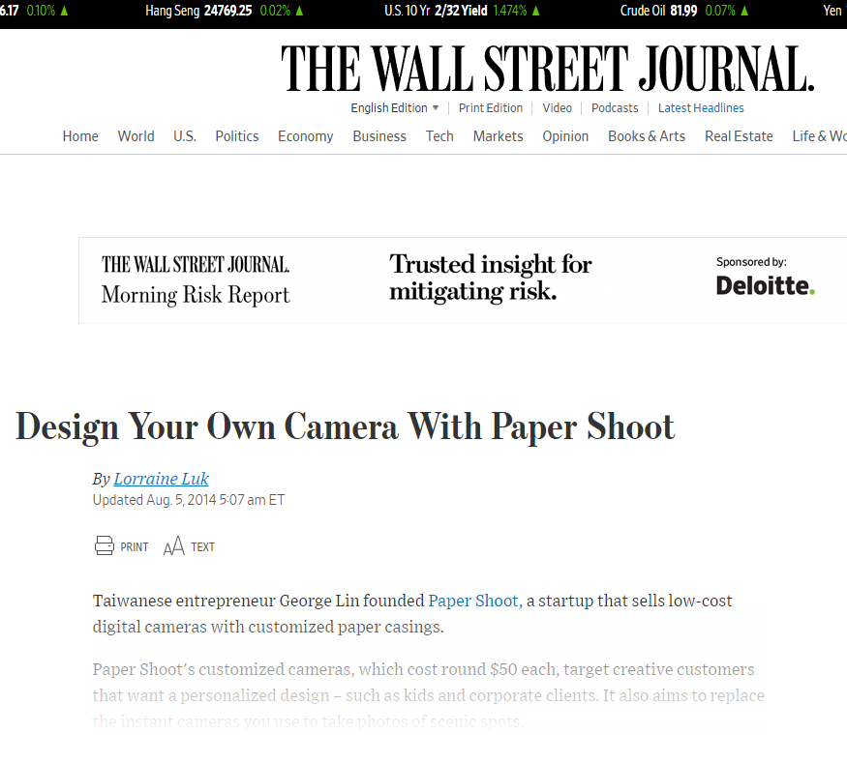Click the Deloitte sponsor logo
The image size is (847, 764).
click(x=765, y=282)
